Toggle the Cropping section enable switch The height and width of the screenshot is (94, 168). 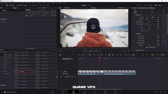(134, 34)
